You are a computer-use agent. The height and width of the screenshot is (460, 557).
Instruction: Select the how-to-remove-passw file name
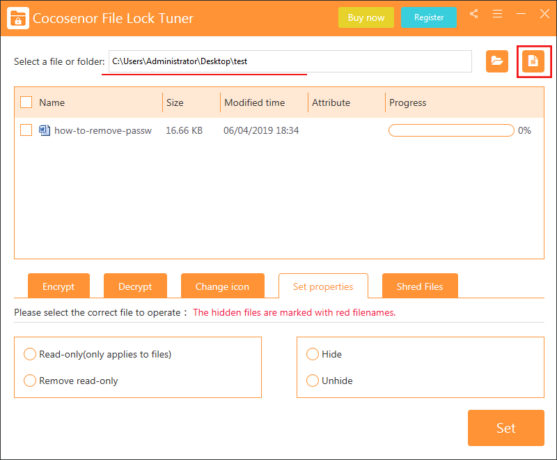click(x=103, y=130)
